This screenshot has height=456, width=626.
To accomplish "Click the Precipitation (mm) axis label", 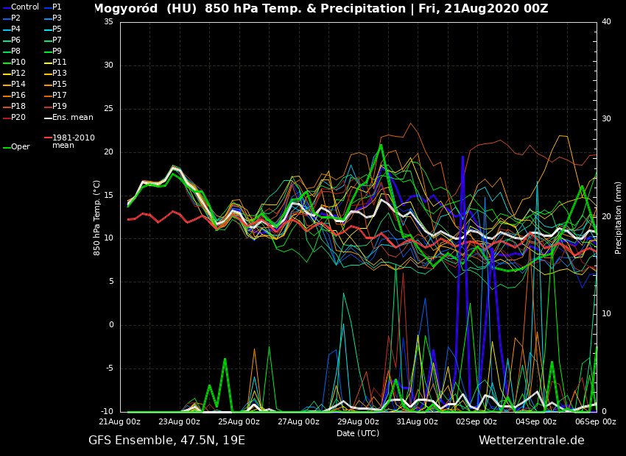I will [619, 217].
